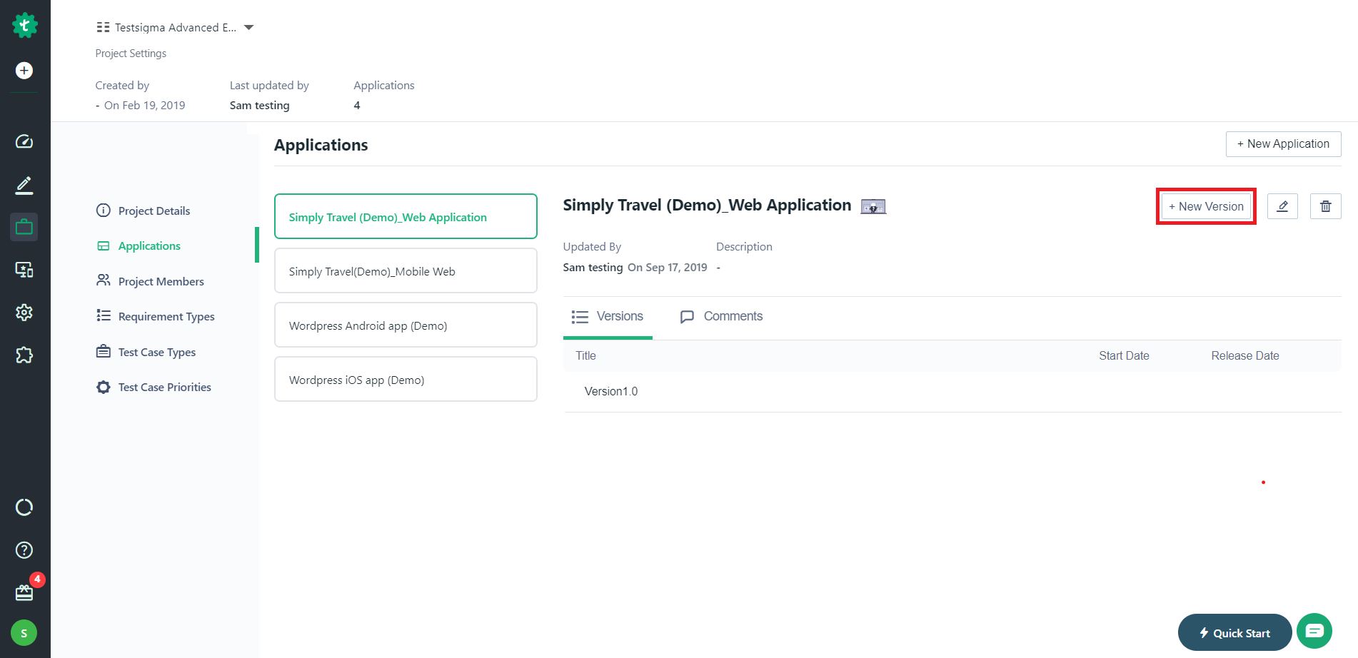Image resolution: width=1358 pixels, height=658 pixels.
Task: Expand the Testsigma Advanced project dropdown arrow
Action: coord(249,27)
